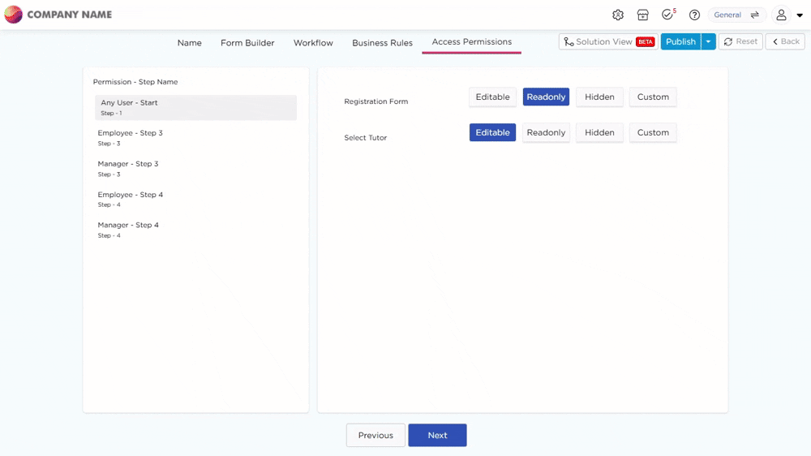Screen dimensions: 811x456
Task: Select the Employee - Step 4 permission
Action: click(130, 199)
